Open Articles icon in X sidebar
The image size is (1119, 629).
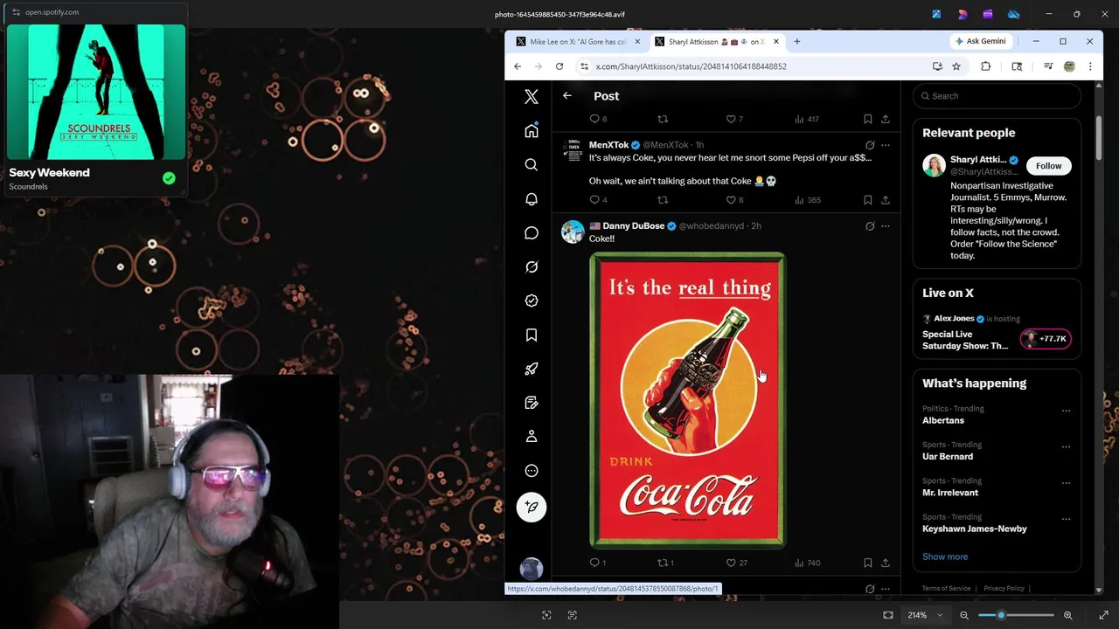coord(532,403)
